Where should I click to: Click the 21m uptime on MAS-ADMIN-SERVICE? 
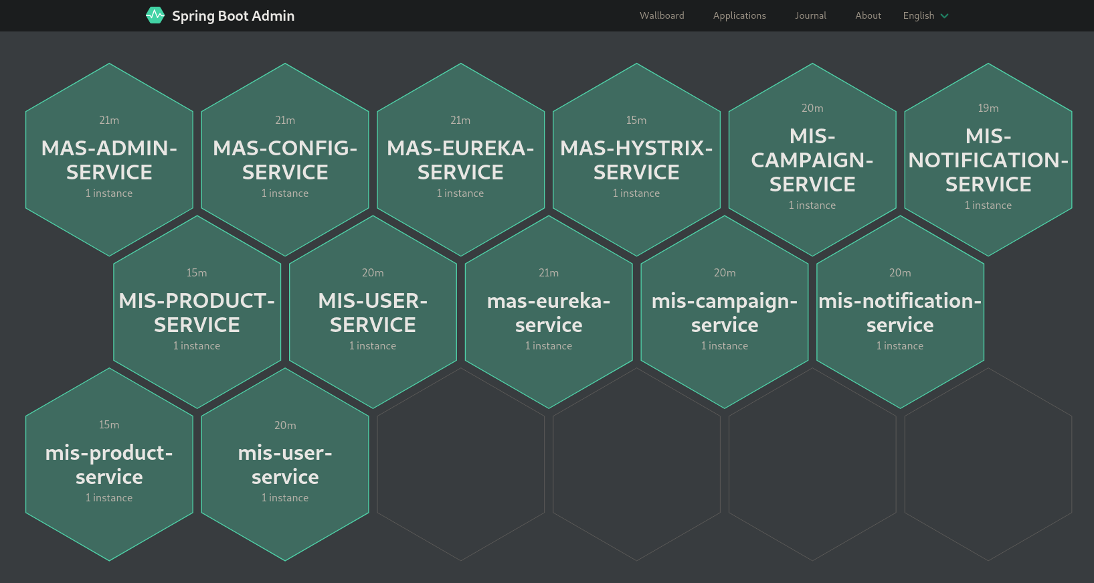tap(109, 120)
